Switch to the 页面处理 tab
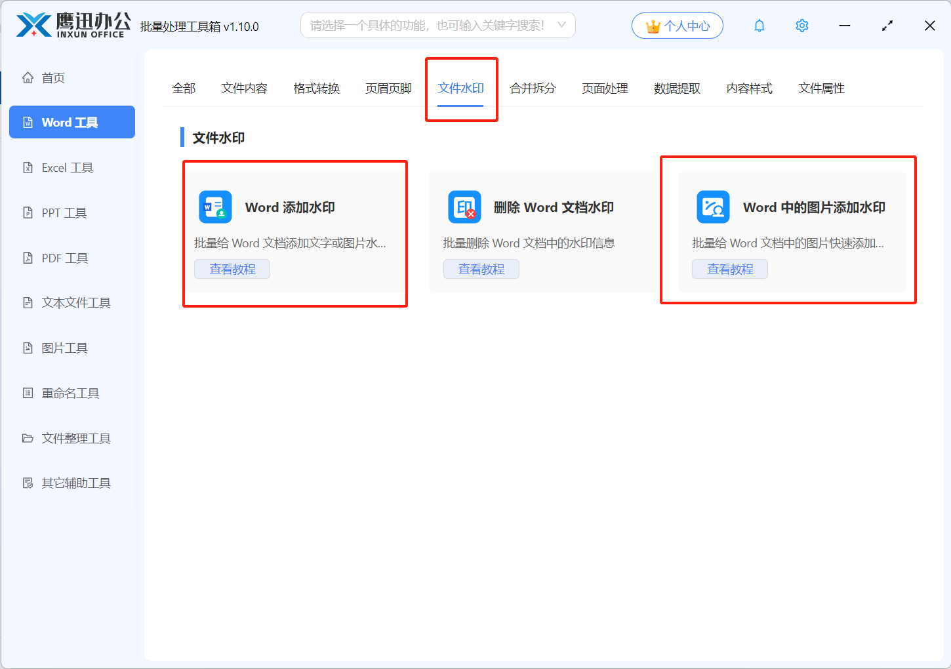The image size is (951, 669). tap(605, 88)
